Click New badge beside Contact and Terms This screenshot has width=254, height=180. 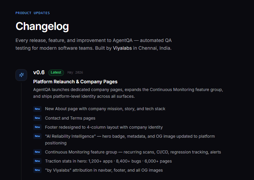point(38,118)
